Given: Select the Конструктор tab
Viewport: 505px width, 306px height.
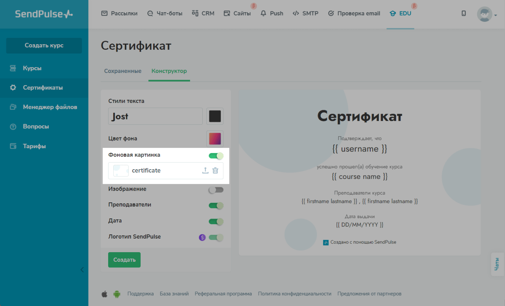Looking at the screenshot, I should tap(169, 71).
